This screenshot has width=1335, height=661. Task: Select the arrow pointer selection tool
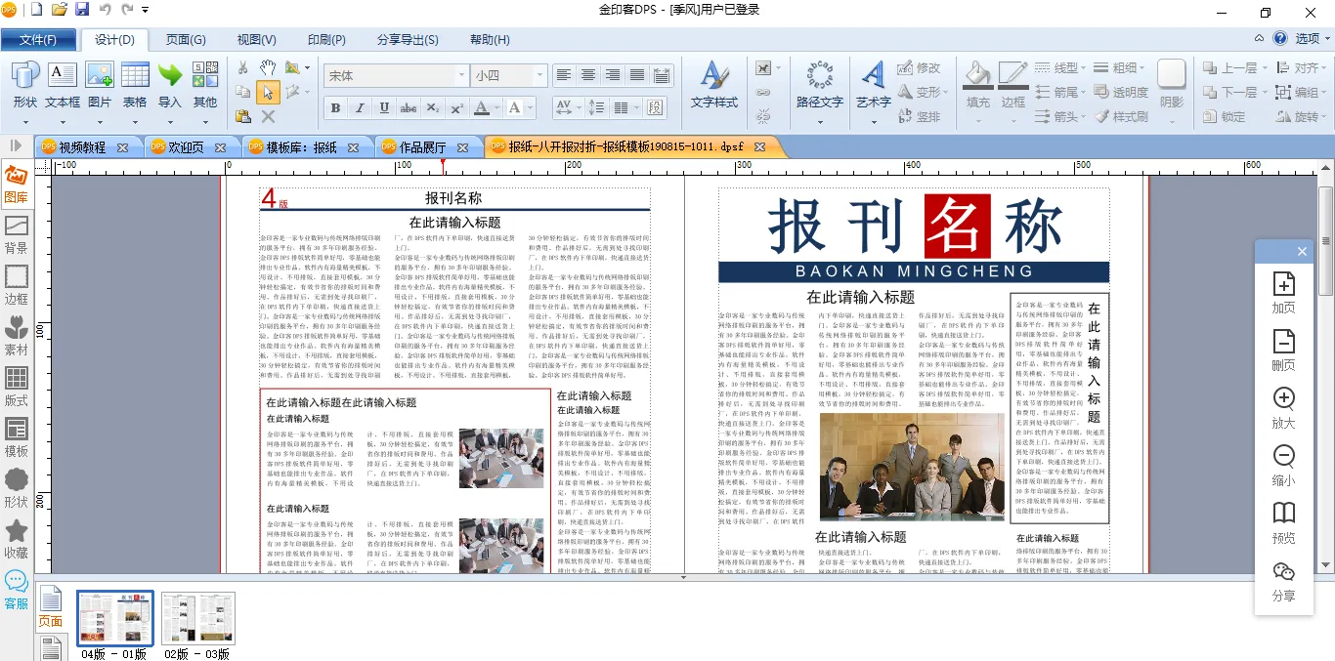(267, 92)
